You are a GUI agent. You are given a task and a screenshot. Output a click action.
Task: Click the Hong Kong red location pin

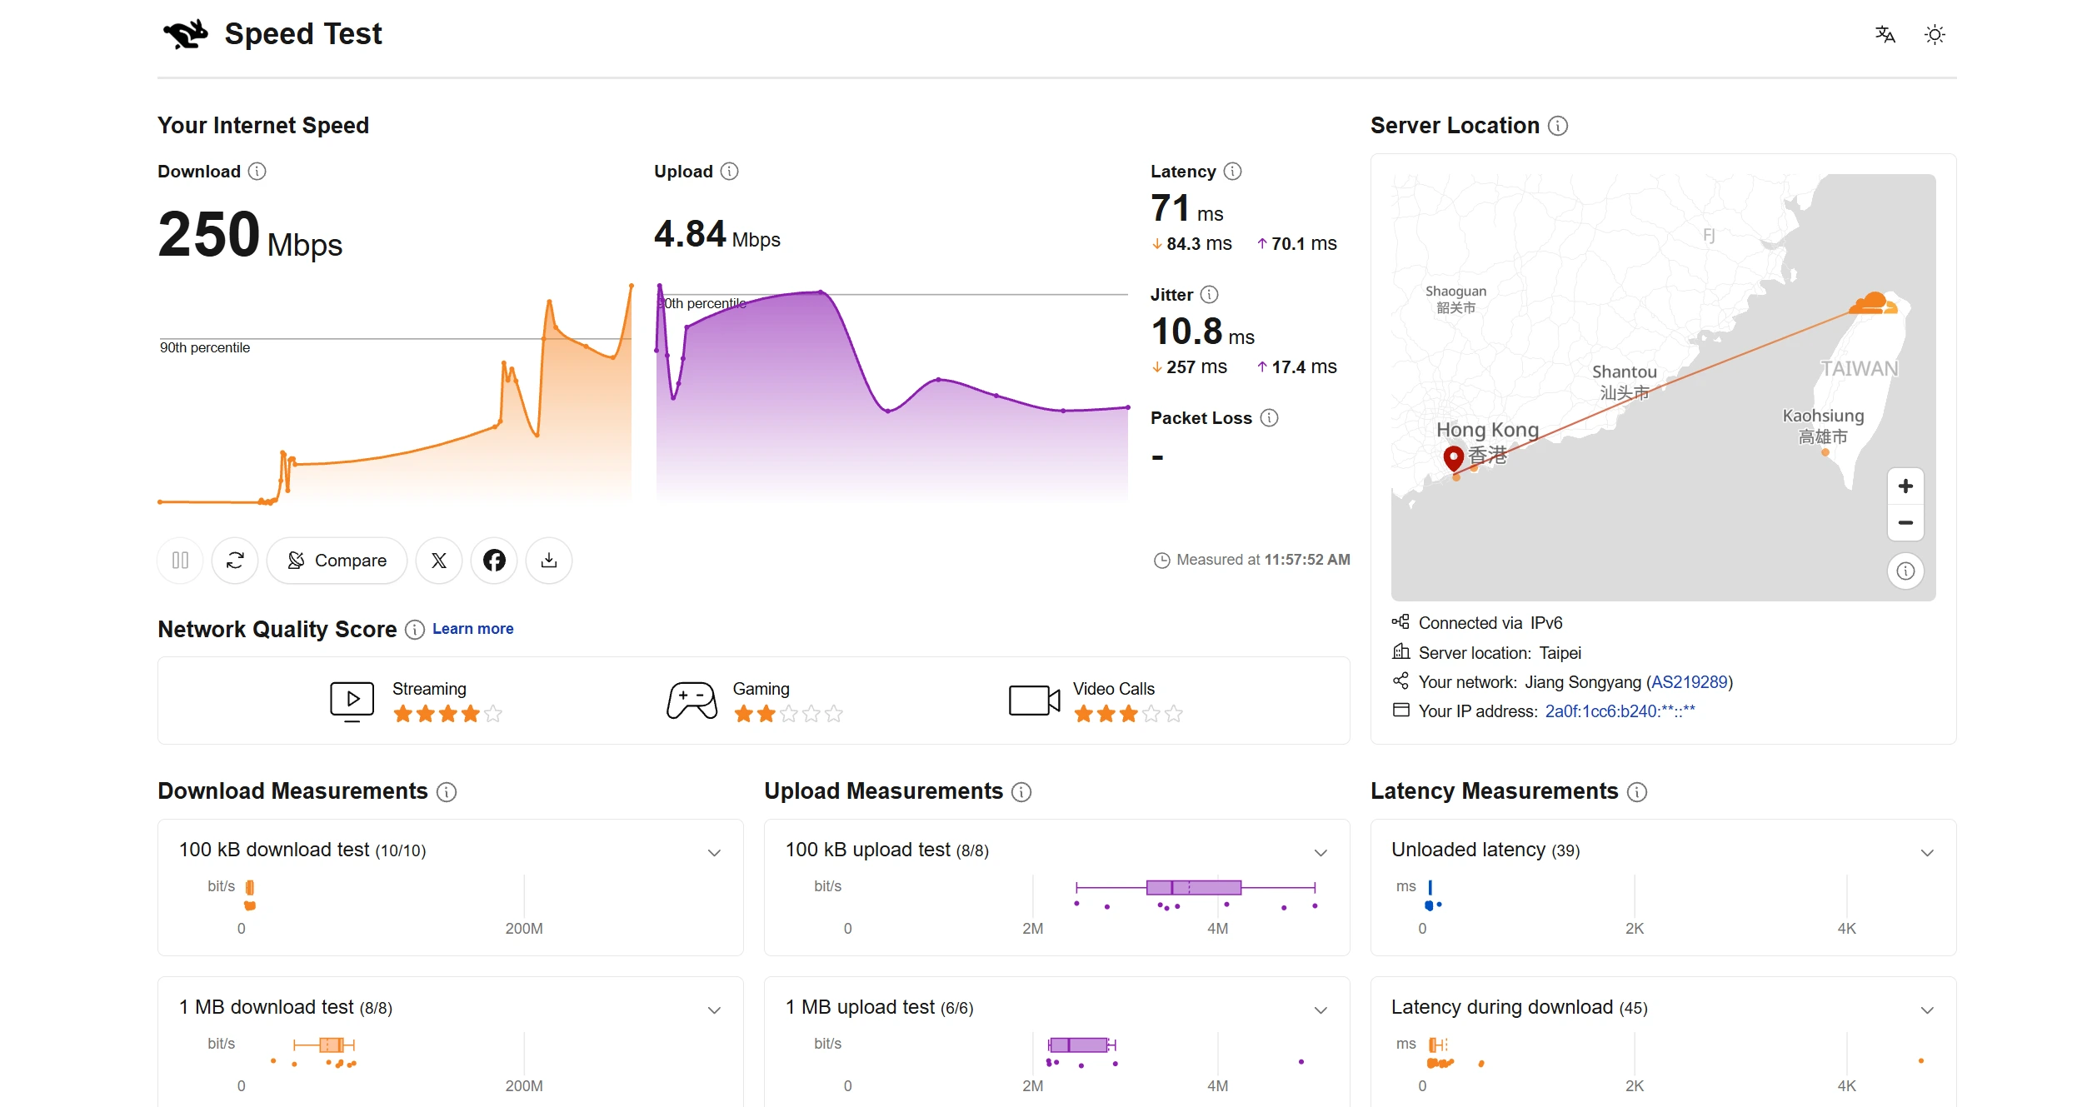click(x=1454, y=457)
